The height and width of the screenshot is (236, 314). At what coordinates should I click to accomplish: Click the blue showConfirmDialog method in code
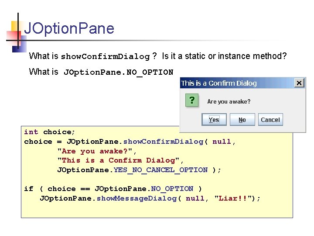pos(163,142)
